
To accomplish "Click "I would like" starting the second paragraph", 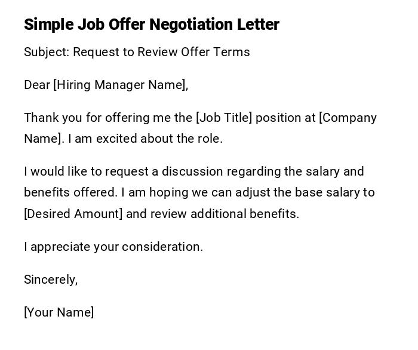I will 53,171.
